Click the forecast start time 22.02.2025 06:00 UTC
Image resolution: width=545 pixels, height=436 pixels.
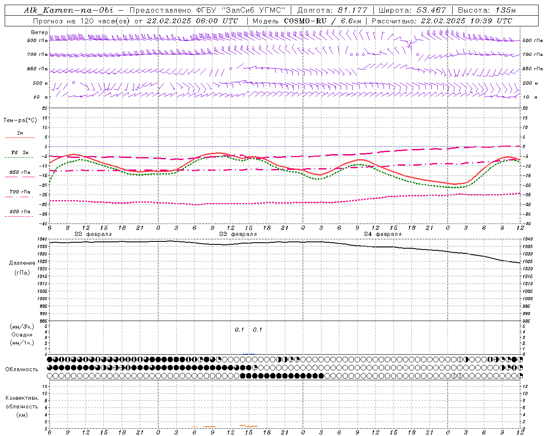pyautogui.click(x=192, y=21)
